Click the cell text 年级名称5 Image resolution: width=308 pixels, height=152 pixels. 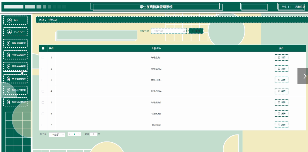click(156, 103)
